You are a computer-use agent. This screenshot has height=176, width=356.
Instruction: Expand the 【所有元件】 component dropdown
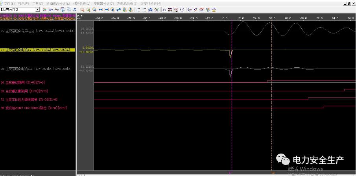click(38, 9)
